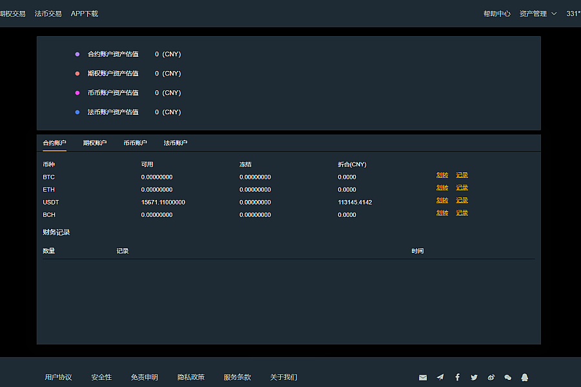Click the 法币账户资产估值 label
Image resolution: width=581 pixels, height=387 pixels.
113,112
